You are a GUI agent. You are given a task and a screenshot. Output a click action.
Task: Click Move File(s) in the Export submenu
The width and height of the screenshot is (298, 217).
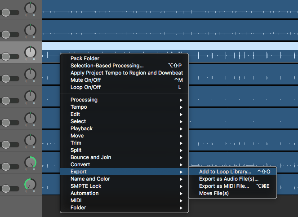pyautogui.click(x=214, y=193)
